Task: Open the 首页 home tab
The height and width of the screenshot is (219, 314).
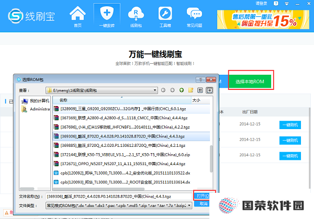Action: coord(77,17)
